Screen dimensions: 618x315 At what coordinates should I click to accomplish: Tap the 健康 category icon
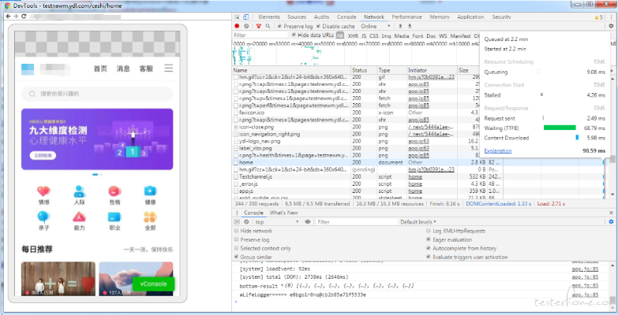coord(150,191)
